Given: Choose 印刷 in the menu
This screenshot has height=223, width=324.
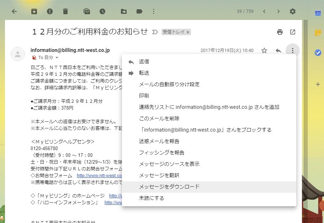Looking at the screenshot, I should pyautogui.click(x=209, y=96).
